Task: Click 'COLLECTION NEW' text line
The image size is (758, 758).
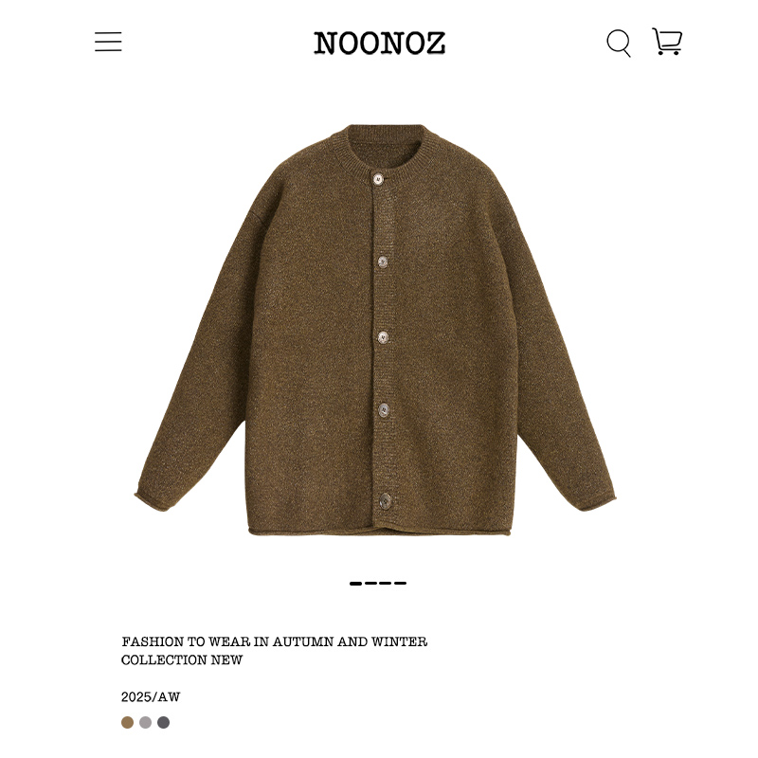Action: 182,659
